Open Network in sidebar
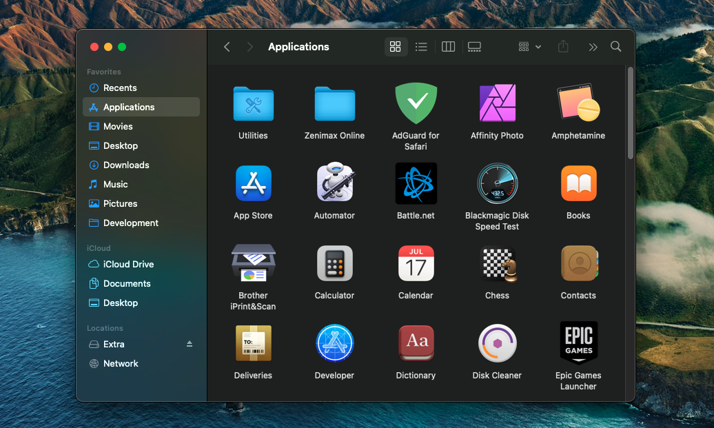The width and height of the screenshot is (714, 428). pos(141,363)
